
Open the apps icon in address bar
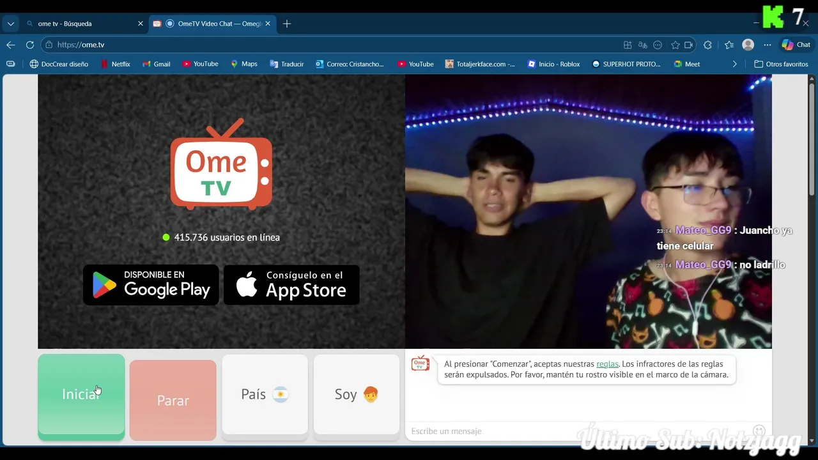[x=628, y=45]
